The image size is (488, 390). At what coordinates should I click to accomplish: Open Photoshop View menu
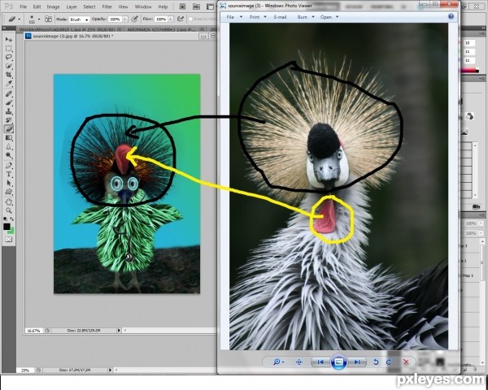(x=124, y=6)
